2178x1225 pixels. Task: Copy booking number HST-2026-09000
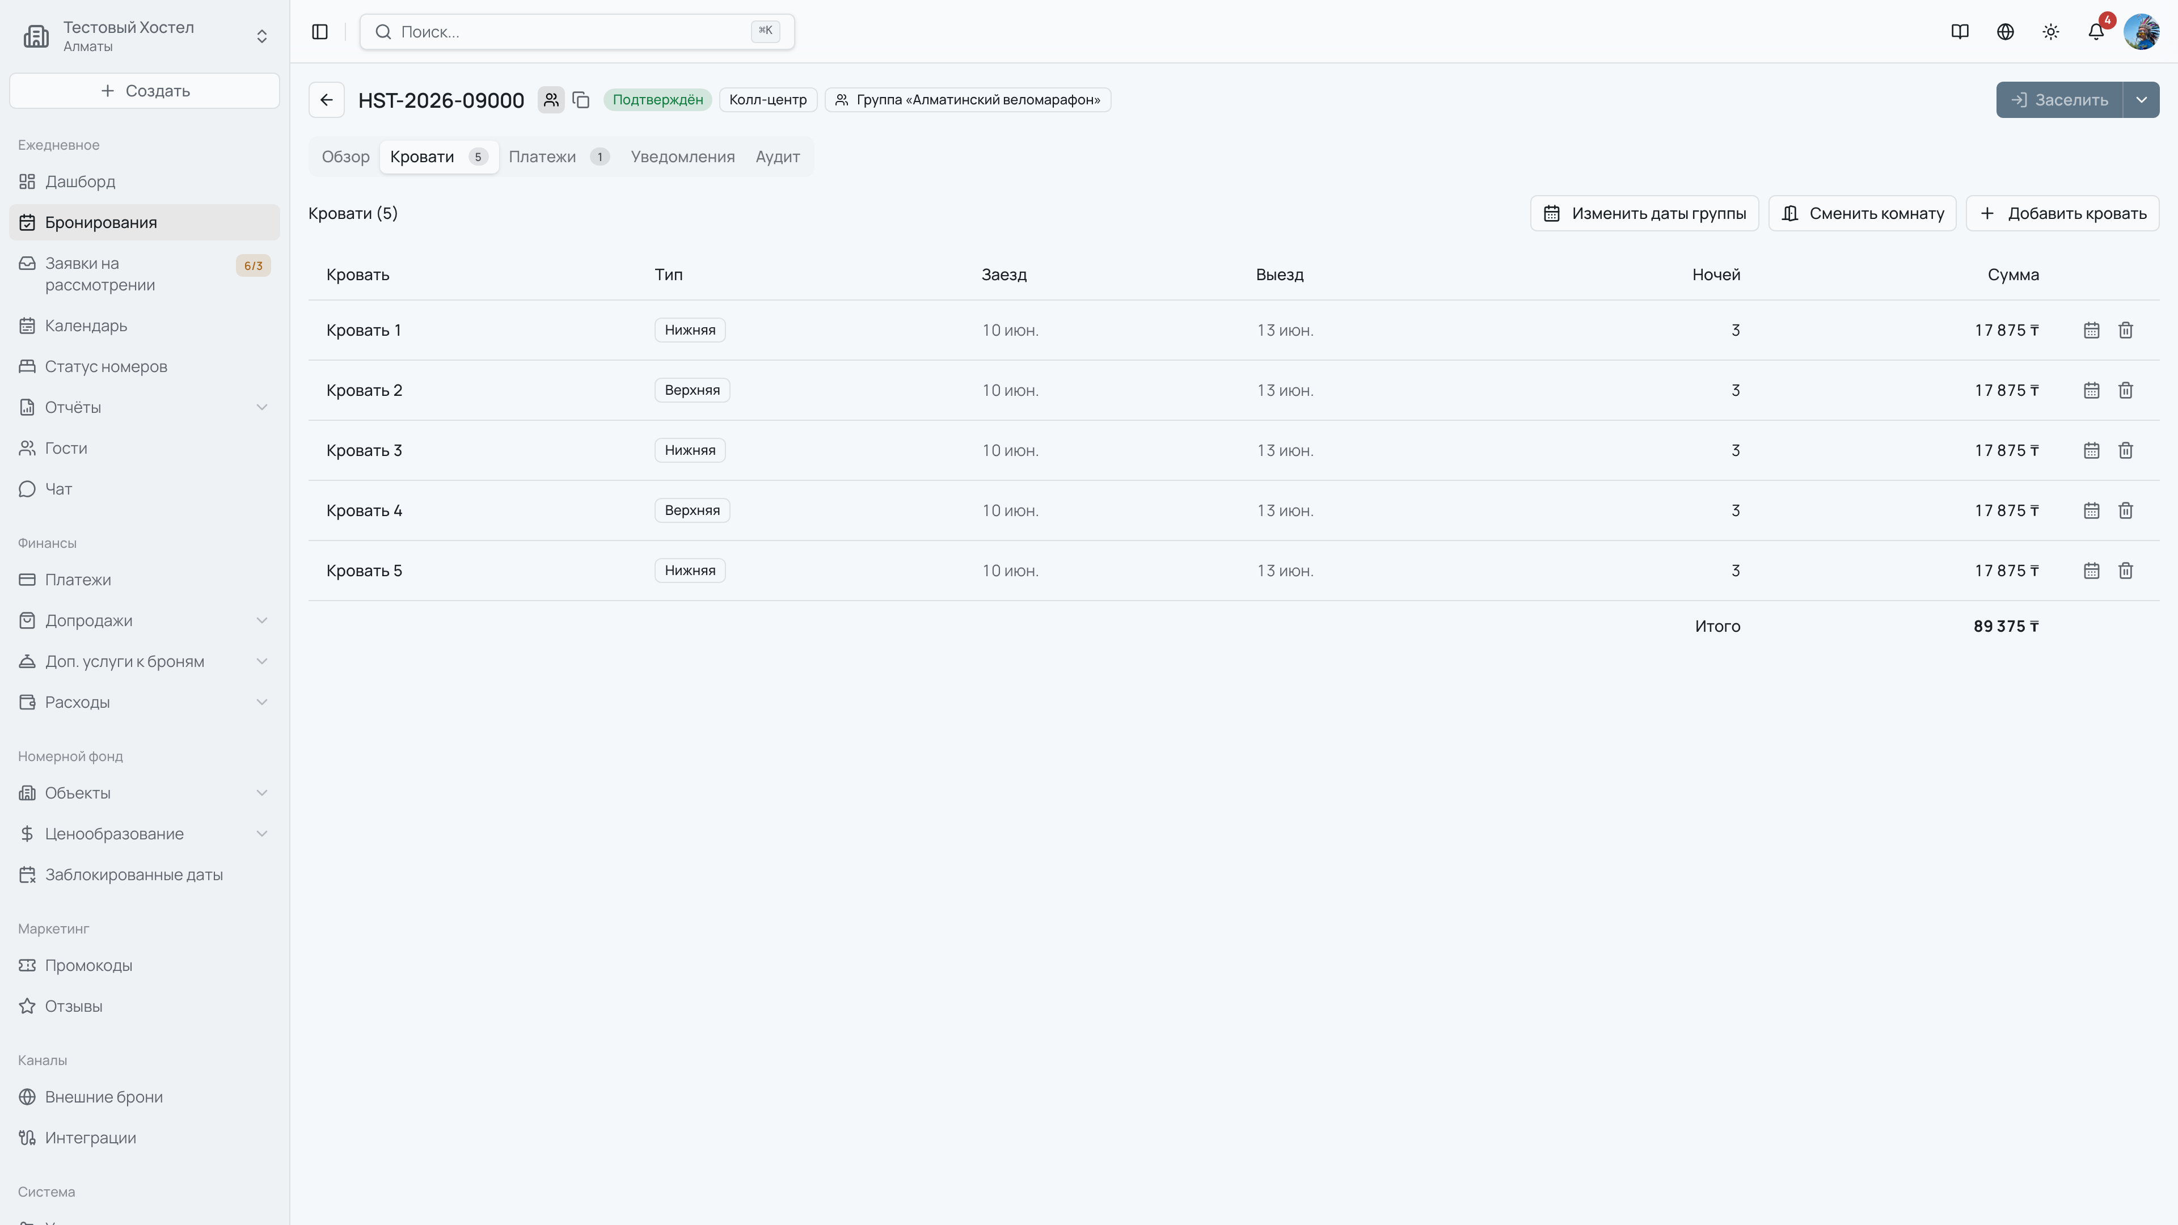click(x=581, y=100)
